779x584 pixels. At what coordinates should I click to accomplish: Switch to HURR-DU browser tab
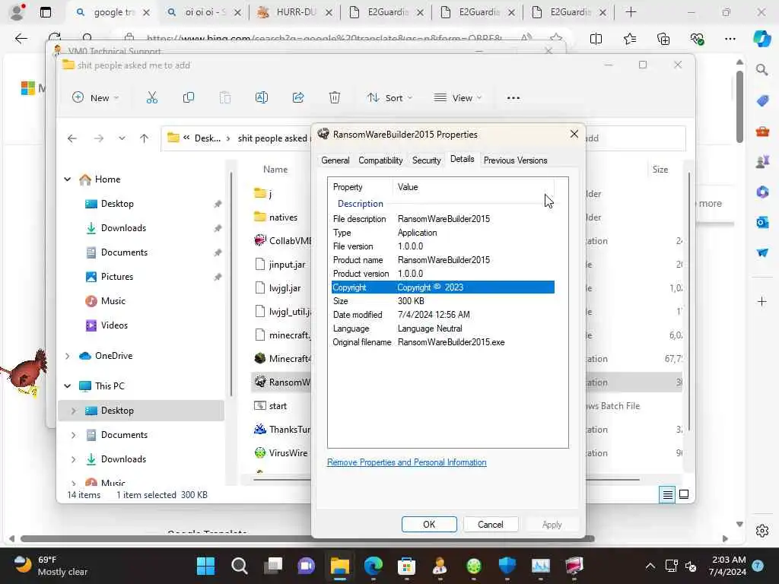pyautogui.click(x=294, y=12)
